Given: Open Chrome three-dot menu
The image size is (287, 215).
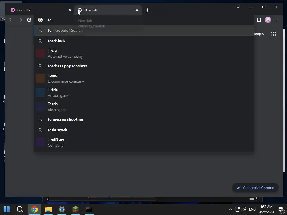Looking at the screenshot, I should (277, 20).
